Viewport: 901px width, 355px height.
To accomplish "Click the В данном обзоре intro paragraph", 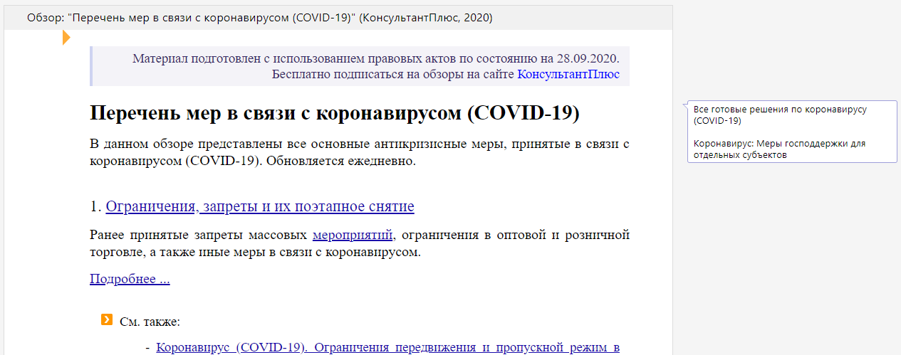I will click(x=360, y=144).
